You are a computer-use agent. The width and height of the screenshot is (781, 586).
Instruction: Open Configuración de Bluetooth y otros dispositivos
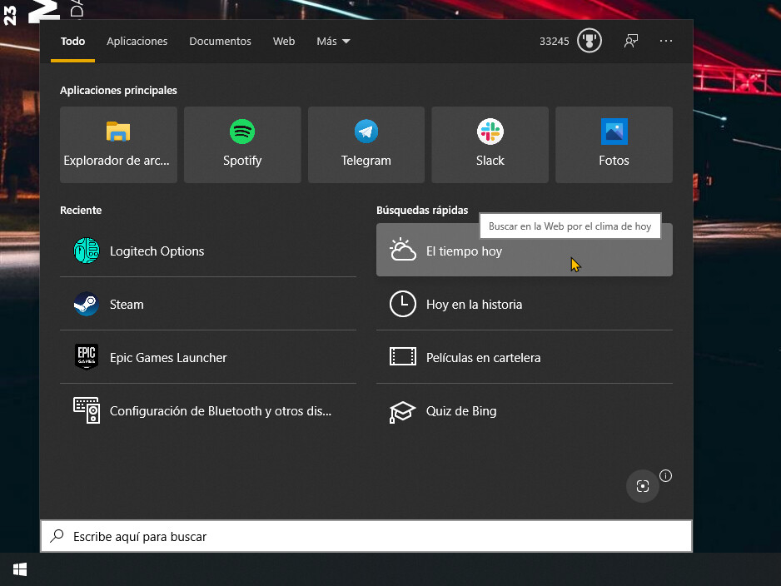point(208,410)
